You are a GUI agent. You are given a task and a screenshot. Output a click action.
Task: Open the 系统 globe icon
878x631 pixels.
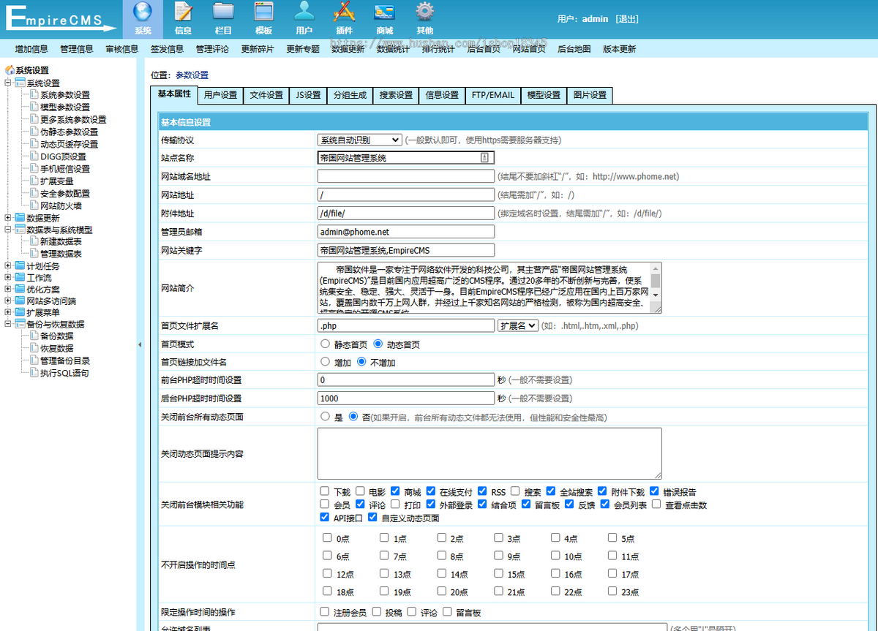[x=143, y=12]
